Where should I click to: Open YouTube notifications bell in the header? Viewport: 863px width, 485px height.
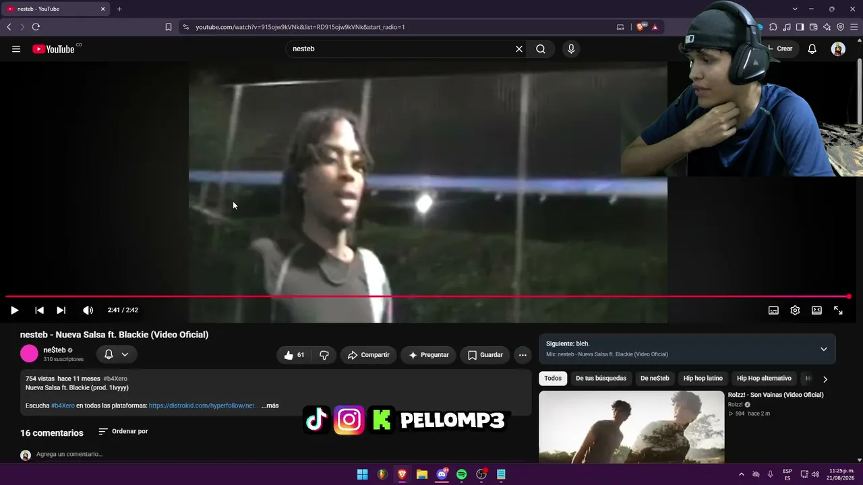[812, 48]
